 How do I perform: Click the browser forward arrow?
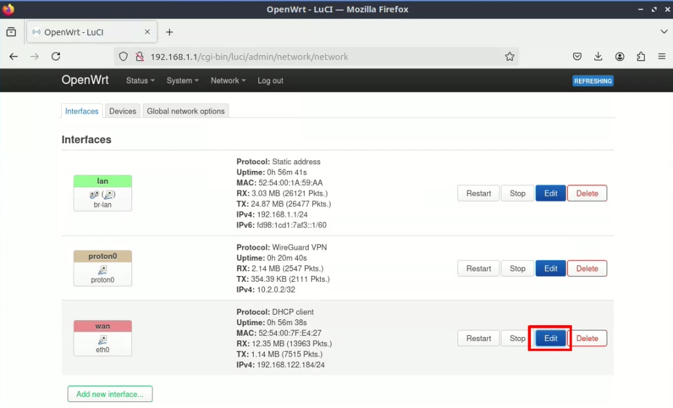pos(34,57)
